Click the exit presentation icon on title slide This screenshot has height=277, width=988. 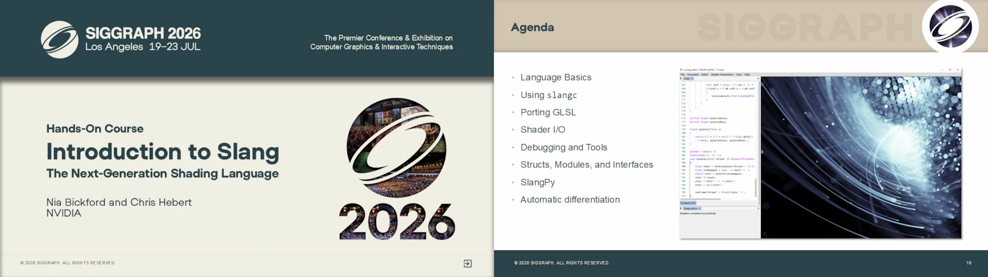[467, 264]
